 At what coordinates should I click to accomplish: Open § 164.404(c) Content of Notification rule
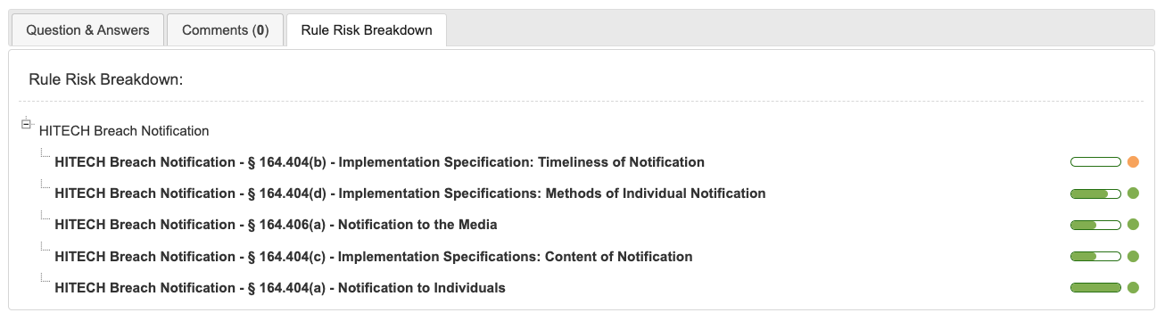(373, 257)
